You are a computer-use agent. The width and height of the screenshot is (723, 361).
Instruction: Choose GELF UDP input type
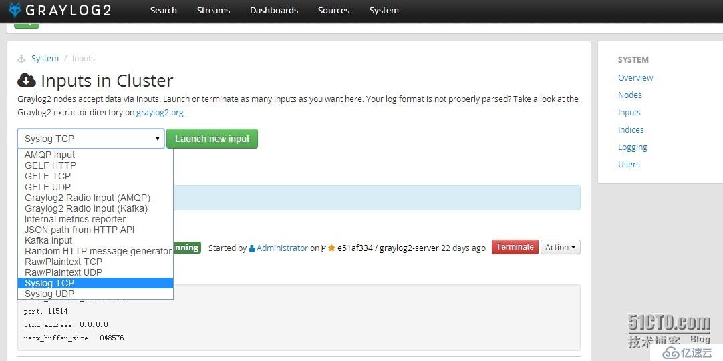[96, 187]
